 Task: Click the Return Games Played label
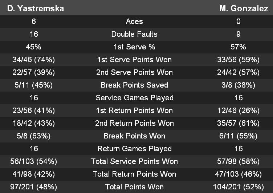134,149
